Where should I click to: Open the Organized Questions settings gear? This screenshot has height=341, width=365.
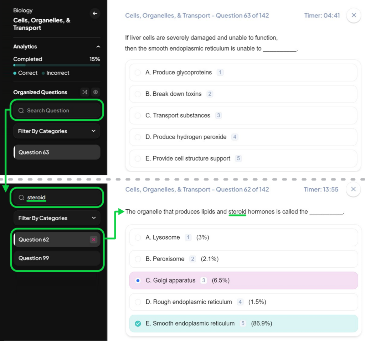pyautogui.click(x=95, y=92)
